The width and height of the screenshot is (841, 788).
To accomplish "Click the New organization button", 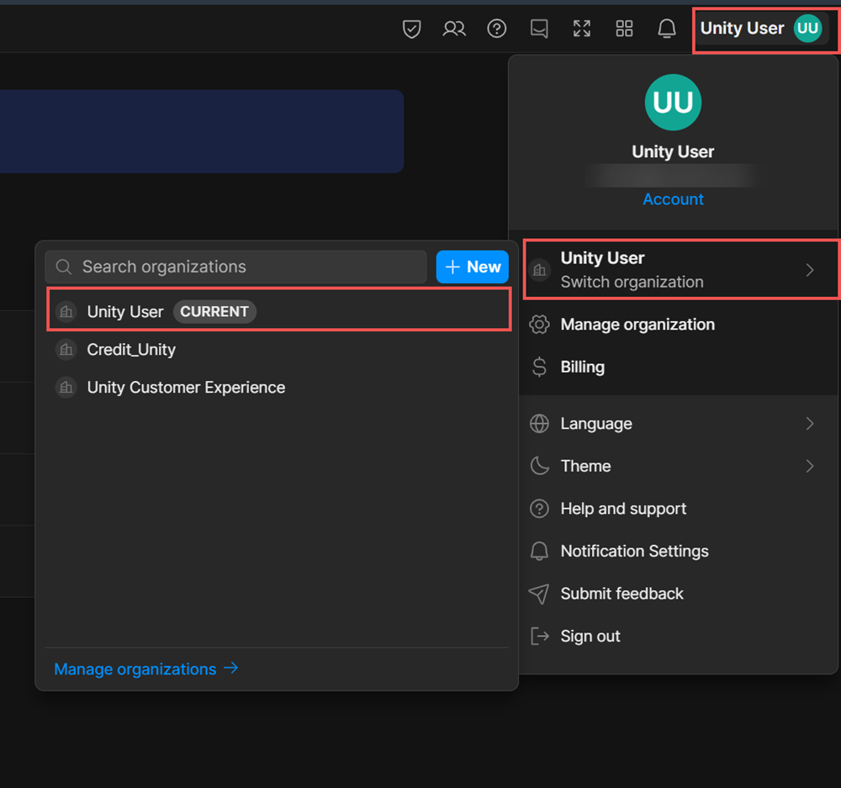I will [x=473, y=267].
